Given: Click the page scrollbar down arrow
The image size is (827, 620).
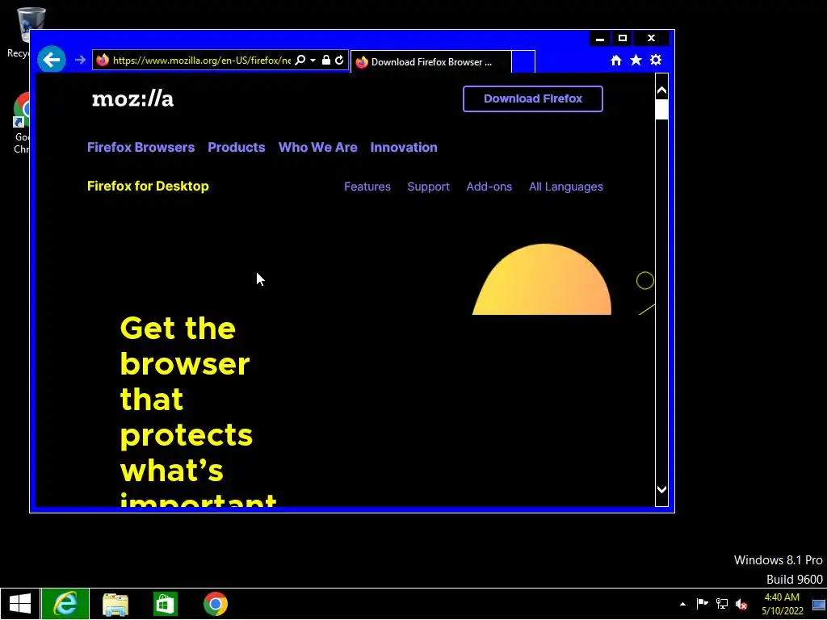Looking at the screenshot, I should pos(661,490).
